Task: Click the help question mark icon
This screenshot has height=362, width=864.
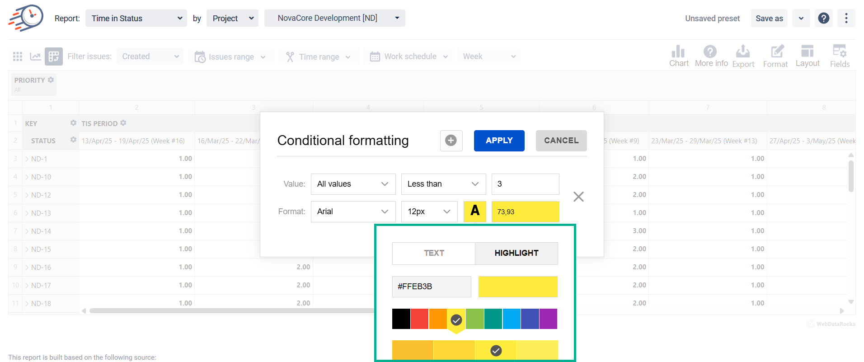Action: 823,18
